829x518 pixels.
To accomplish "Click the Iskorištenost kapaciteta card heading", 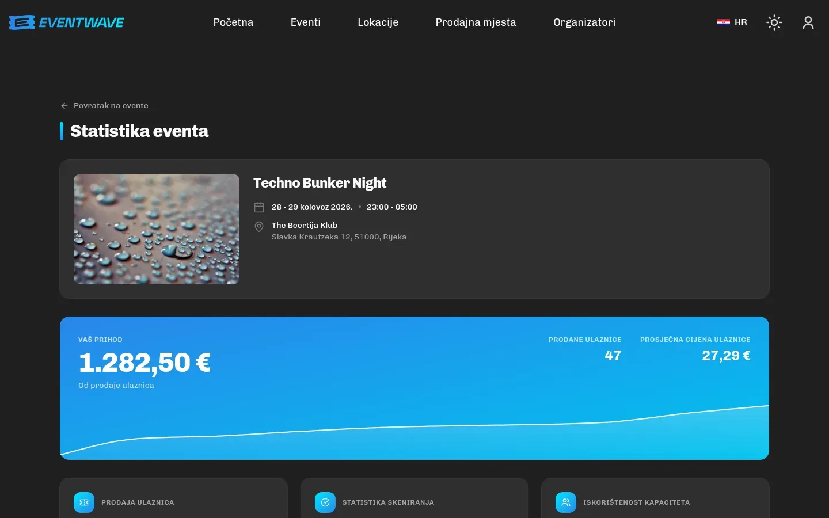I will pyautogui.click(x=636, y=502).
